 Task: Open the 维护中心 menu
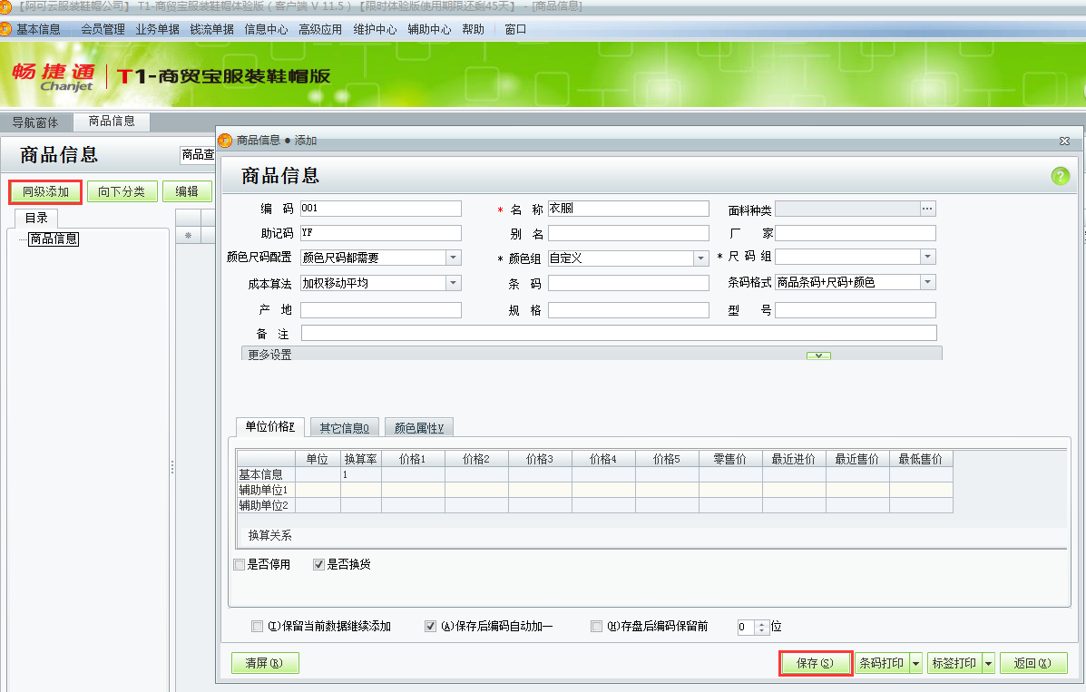pyautogui.click(x=375, y=29)
